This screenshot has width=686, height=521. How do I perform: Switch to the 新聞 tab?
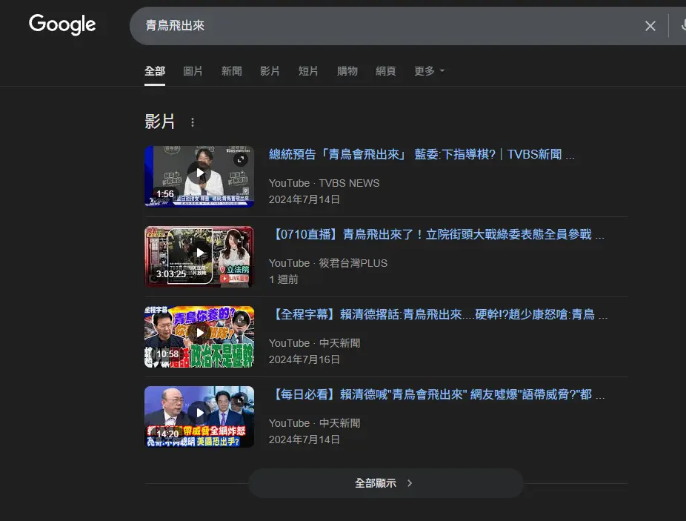click(231, 71)
